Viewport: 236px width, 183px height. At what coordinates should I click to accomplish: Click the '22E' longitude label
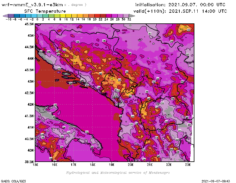(x=169, y=165)
